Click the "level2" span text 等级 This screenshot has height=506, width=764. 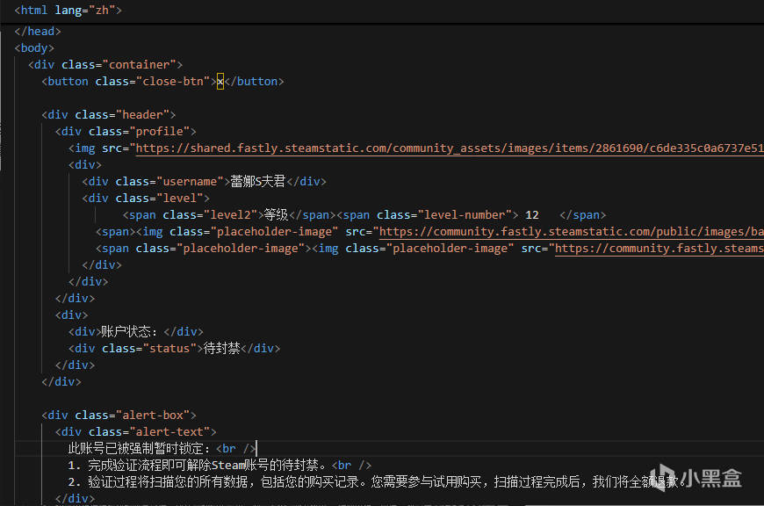[276, 214]
